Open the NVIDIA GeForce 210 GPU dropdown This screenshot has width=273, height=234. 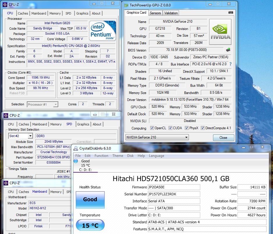point(157,137)
